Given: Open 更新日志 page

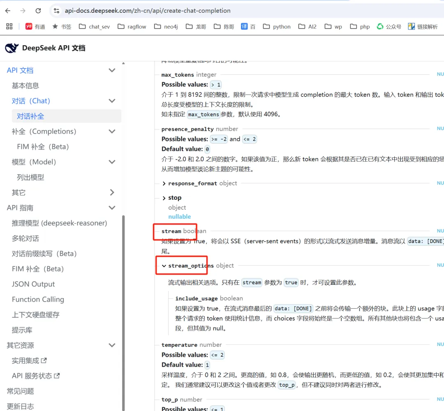Looking at the screenshot, I should point(20,406).
